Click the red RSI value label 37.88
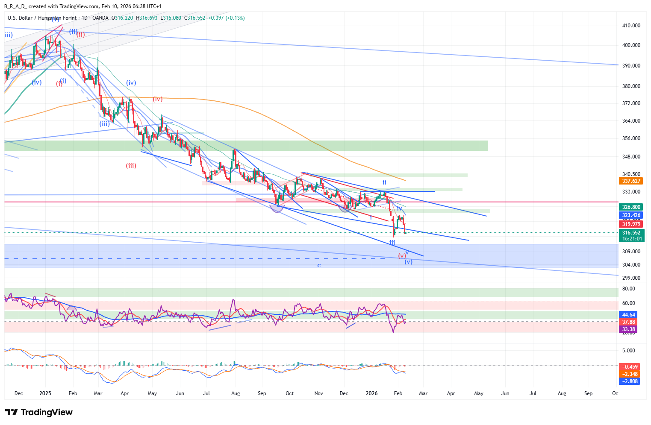 pyautogui.click(x=628, y=322)
